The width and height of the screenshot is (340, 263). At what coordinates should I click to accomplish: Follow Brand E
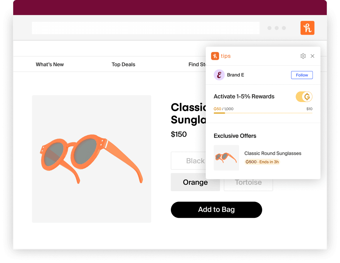click(x=302, y=75)
